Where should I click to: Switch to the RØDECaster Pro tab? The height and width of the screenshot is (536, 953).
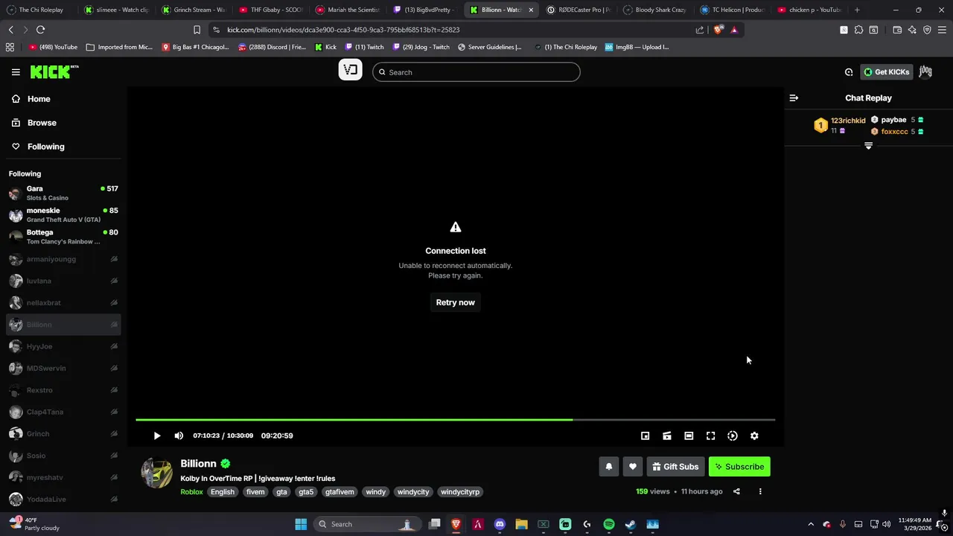click(x=579, y=10)
